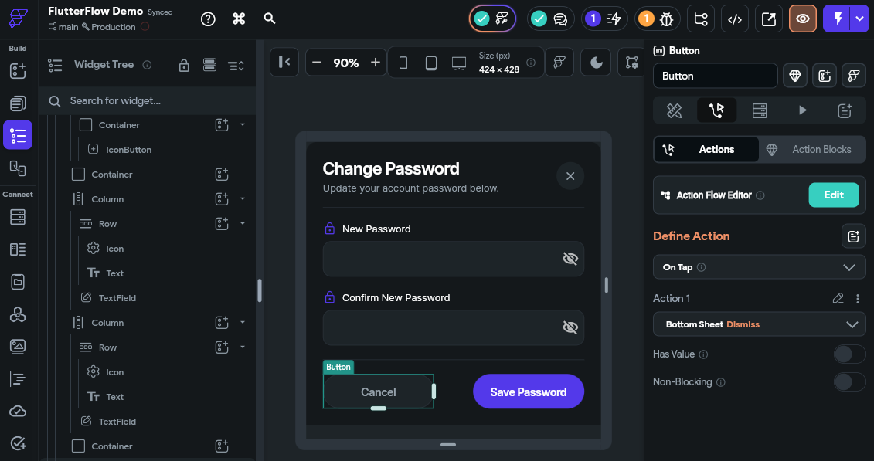Open Action 1 three-dot menu
Viewport: 874px width, 461px height.
pos(858,299)
